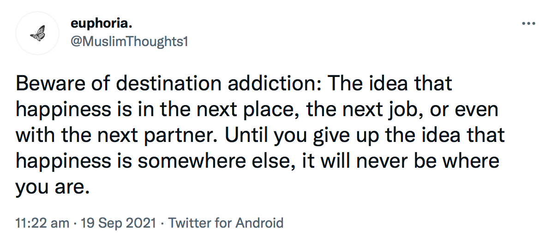Open the butterfly profile avatar

37,33
